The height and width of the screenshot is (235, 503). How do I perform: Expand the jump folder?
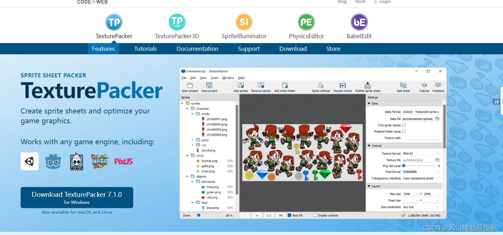coord(192,140)
